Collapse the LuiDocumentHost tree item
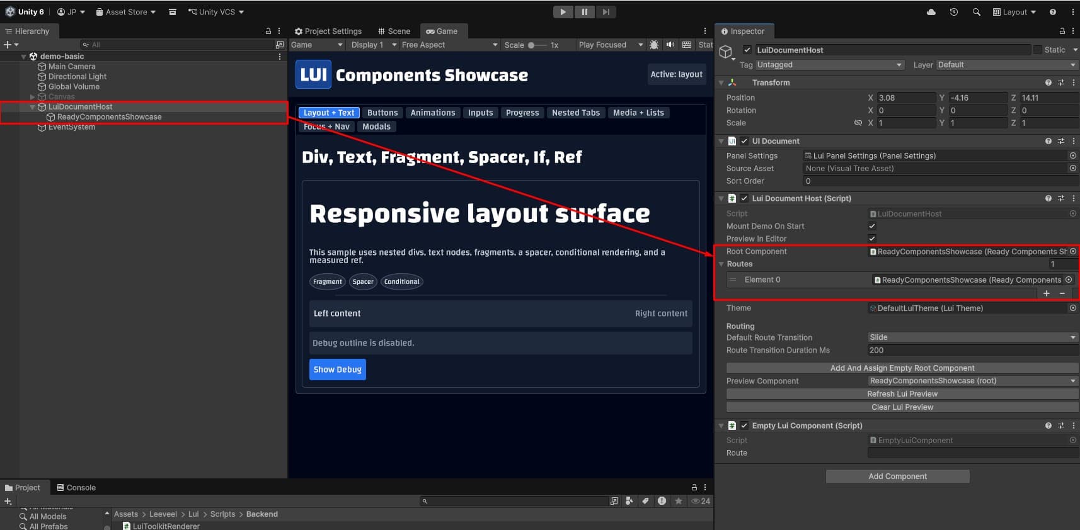Screen dimensions: 1080x530 [33, 107]
